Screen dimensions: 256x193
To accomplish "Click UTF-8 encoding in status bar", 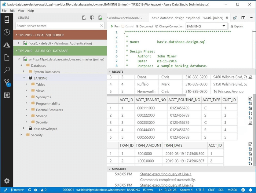I will tap(200, 190).
